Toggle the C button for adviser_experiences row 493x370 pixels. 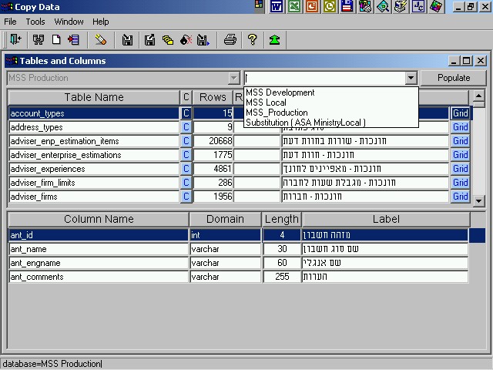click(x=186, y=169)
